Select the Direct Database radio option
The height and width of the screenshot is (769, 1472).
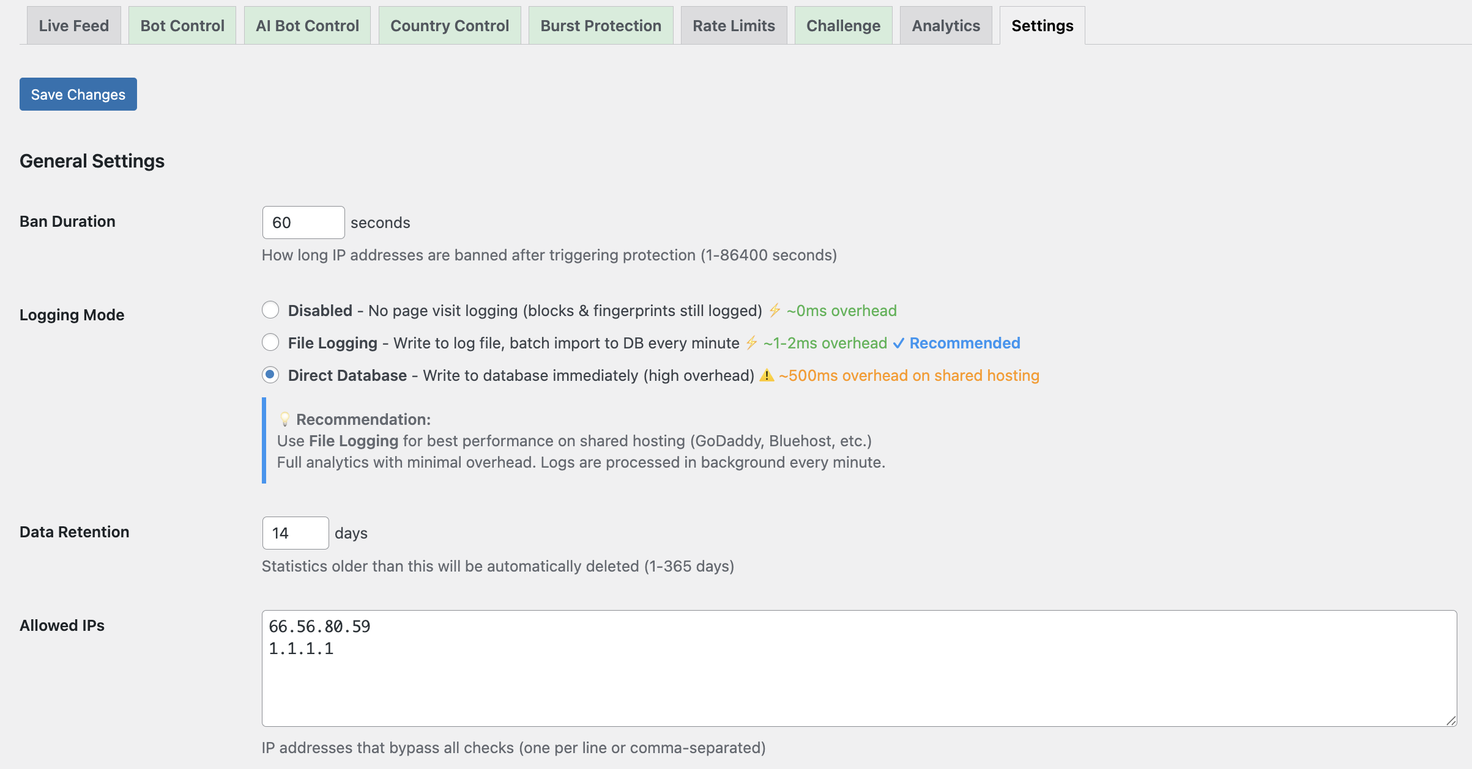[270, 375]
